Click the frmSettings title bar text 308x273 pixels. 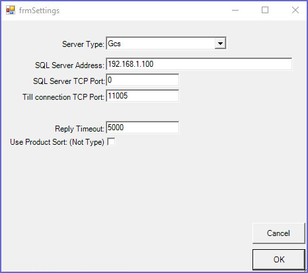(39, 11)
